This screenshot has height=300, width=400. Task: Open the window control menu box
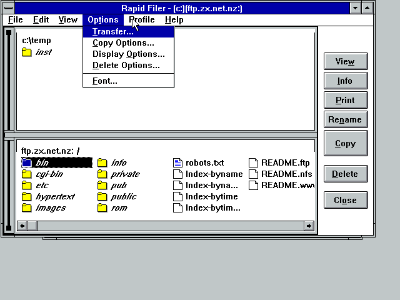click(9, 8)
